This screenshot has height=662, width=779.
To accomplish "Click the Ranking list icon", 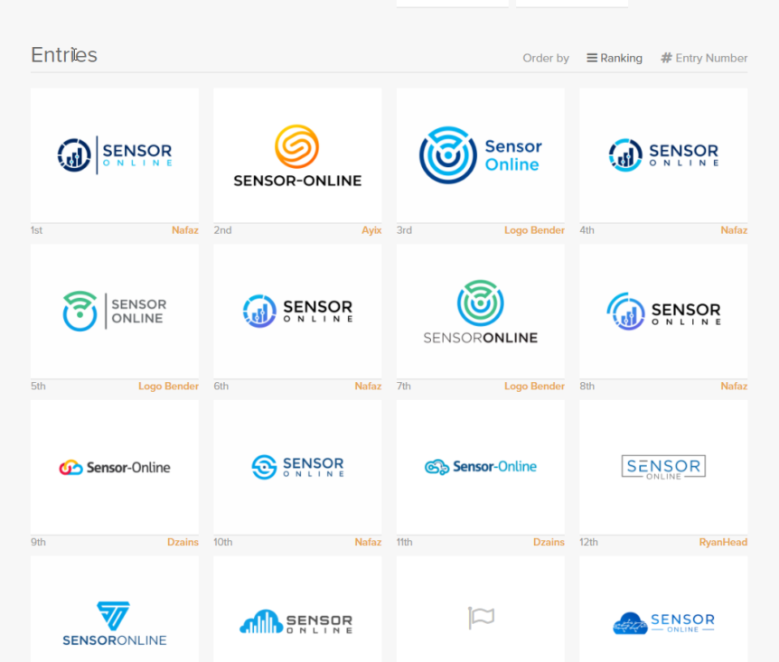I will coord(592,58).
